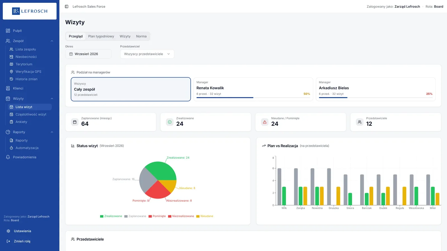Click the Przedstawiciele stat card icon
447x251 pixels.
(x=360, y=122)
